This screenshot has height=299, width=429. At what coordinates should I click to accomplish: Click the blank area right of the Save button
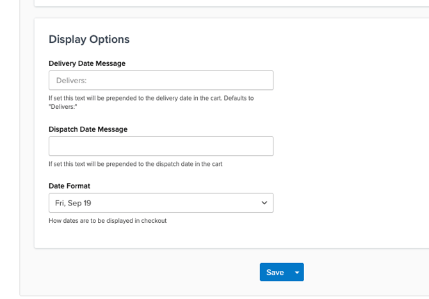pos(359,272)
